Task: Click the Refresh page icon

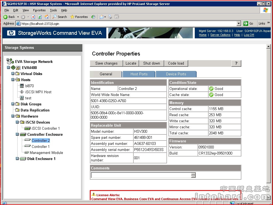Action: [x=40, y=17]
